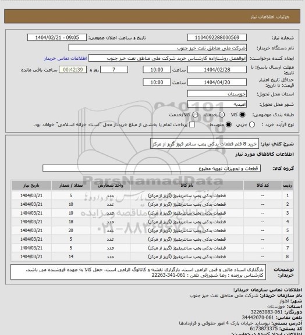Click quantity 14 in row 8
This screenshot has height=335, width=305.
point(71,257)
